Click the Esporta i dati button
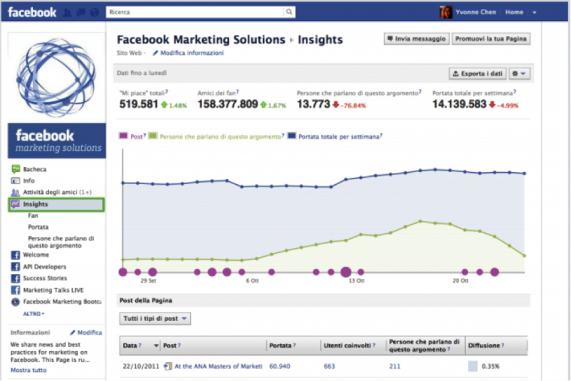The width and height of the screenshot is (571, 381). click(x=476, y=73)
